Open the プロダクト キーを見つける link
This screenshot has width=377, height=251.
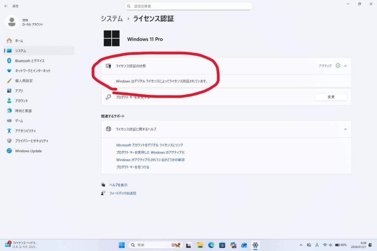(x=133, y=167)
